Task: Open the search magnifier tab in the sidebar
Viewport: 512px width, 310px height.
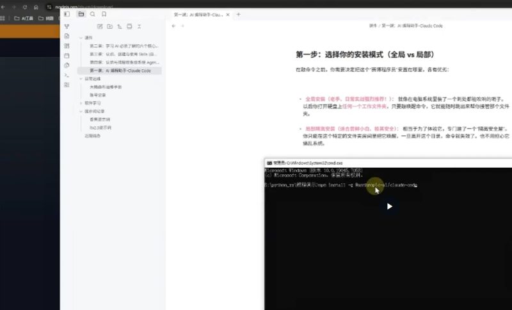Action: [93, 14]
